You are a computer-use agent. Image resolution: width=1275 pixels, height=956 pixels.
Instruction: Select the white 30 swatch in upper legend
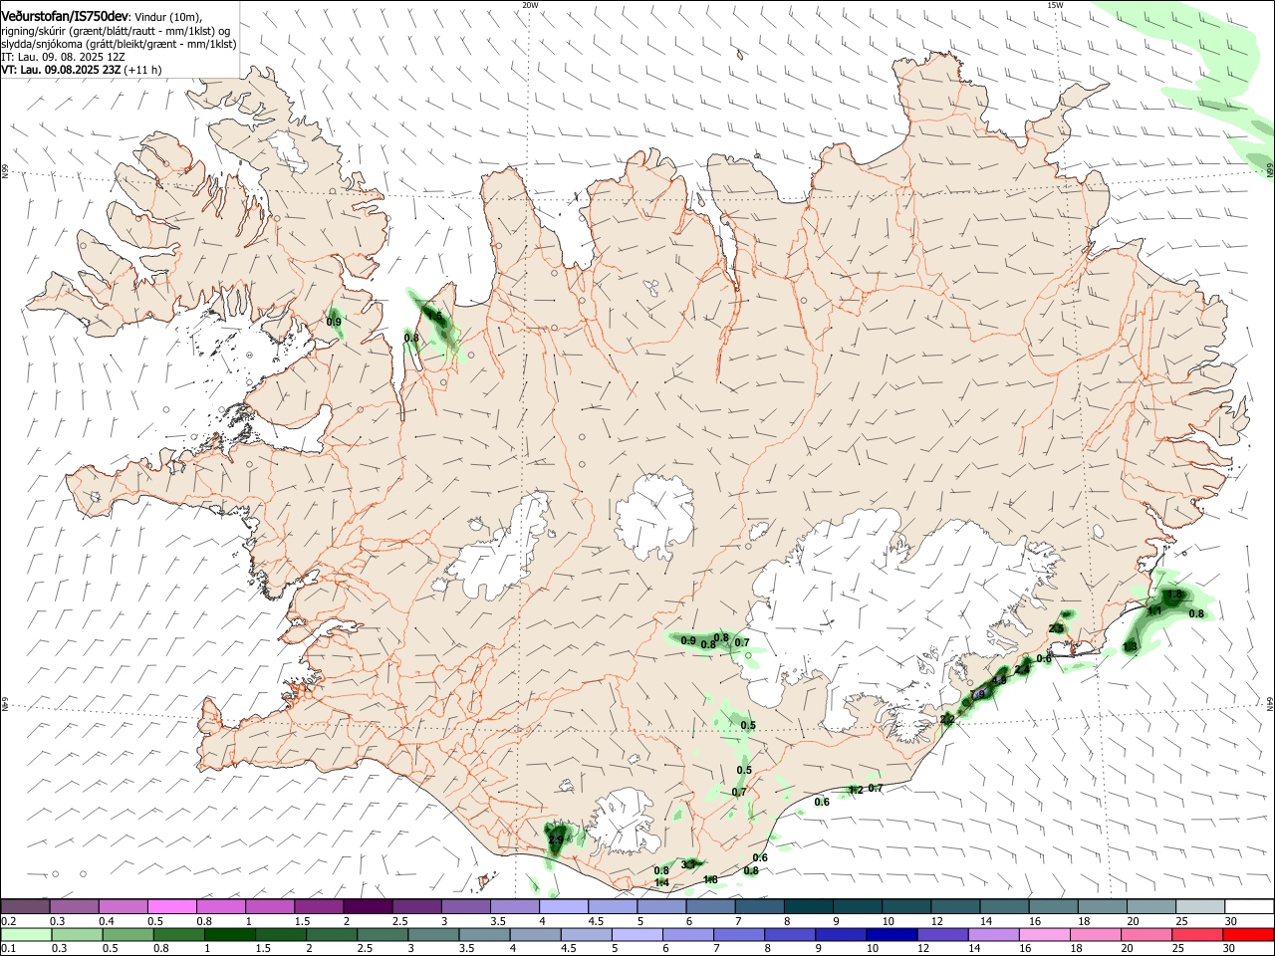coord(1249,907)
